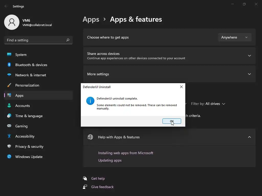
Task: Open the Anywhere dropdown for app sources
Action: pos(234,37)
